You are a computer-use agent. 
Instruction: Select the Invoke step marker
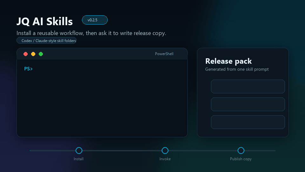click(165, 151)
